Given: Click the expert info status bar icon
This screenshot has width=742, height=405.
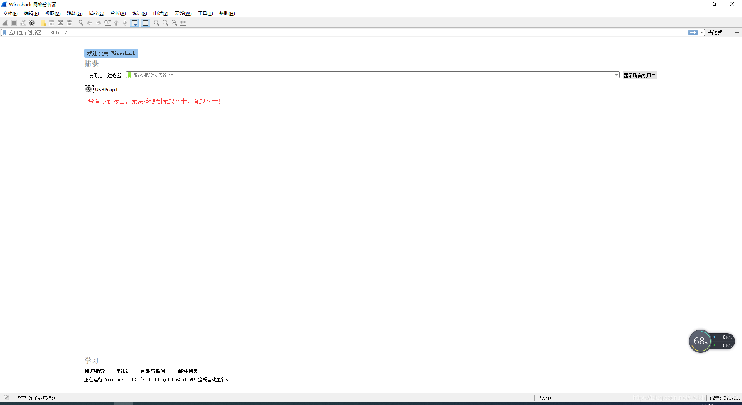Looking at the screenshot, I should (x=7, y=397).
